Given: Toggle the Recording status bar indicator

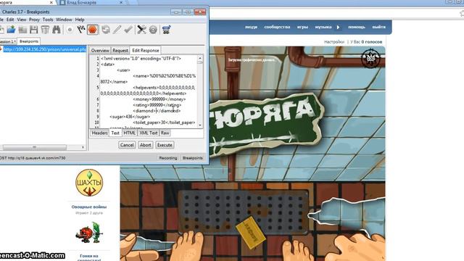Looking at the screenshot, I should [x=167, y=158].
